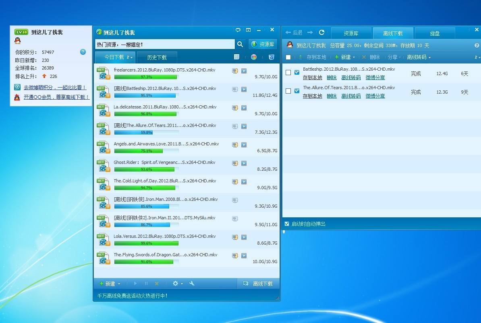Click the 离线下载 button at bottom right

pos(258,284)
